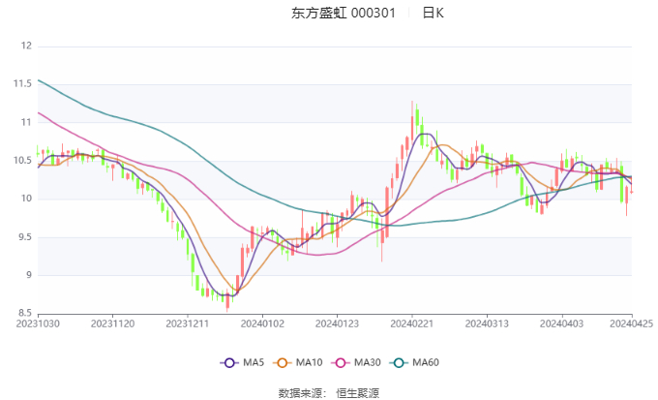Toggle the MA5 series via its label
The image size is (658, 400).
point(254,362)
